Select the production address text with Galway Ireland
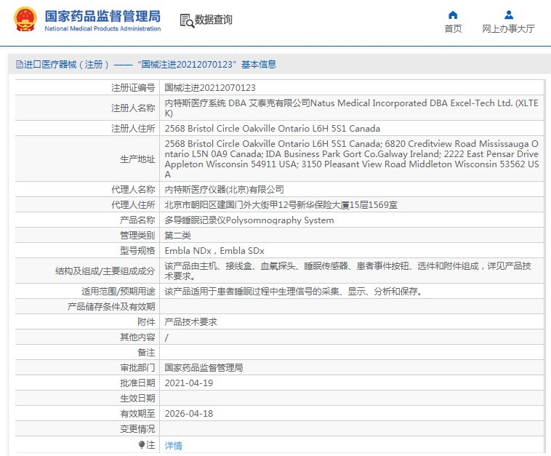This screenshot has height=456, width=551. tap(351, 159)
